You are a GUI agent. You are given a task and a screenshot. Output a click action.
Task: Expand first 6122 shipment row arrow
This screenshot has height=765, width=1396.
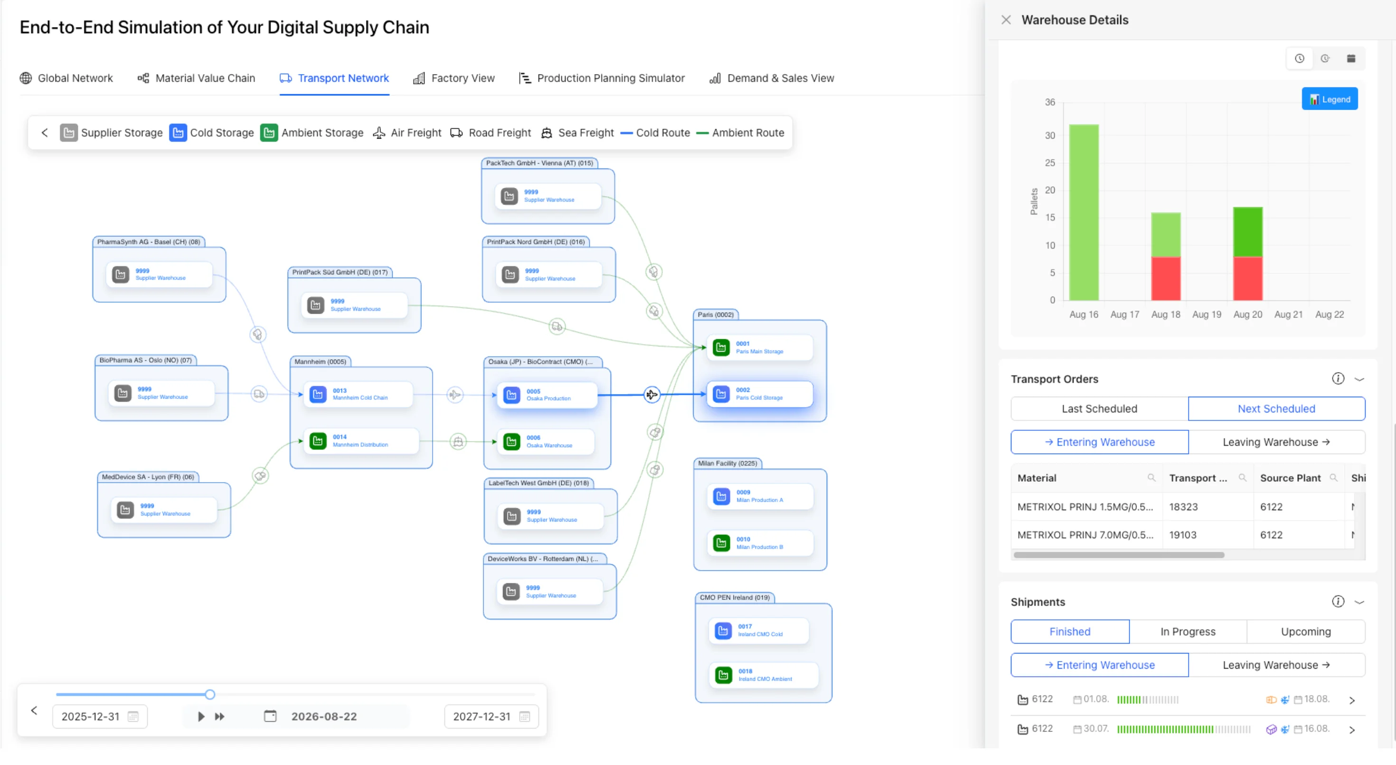click(1352, 700)
